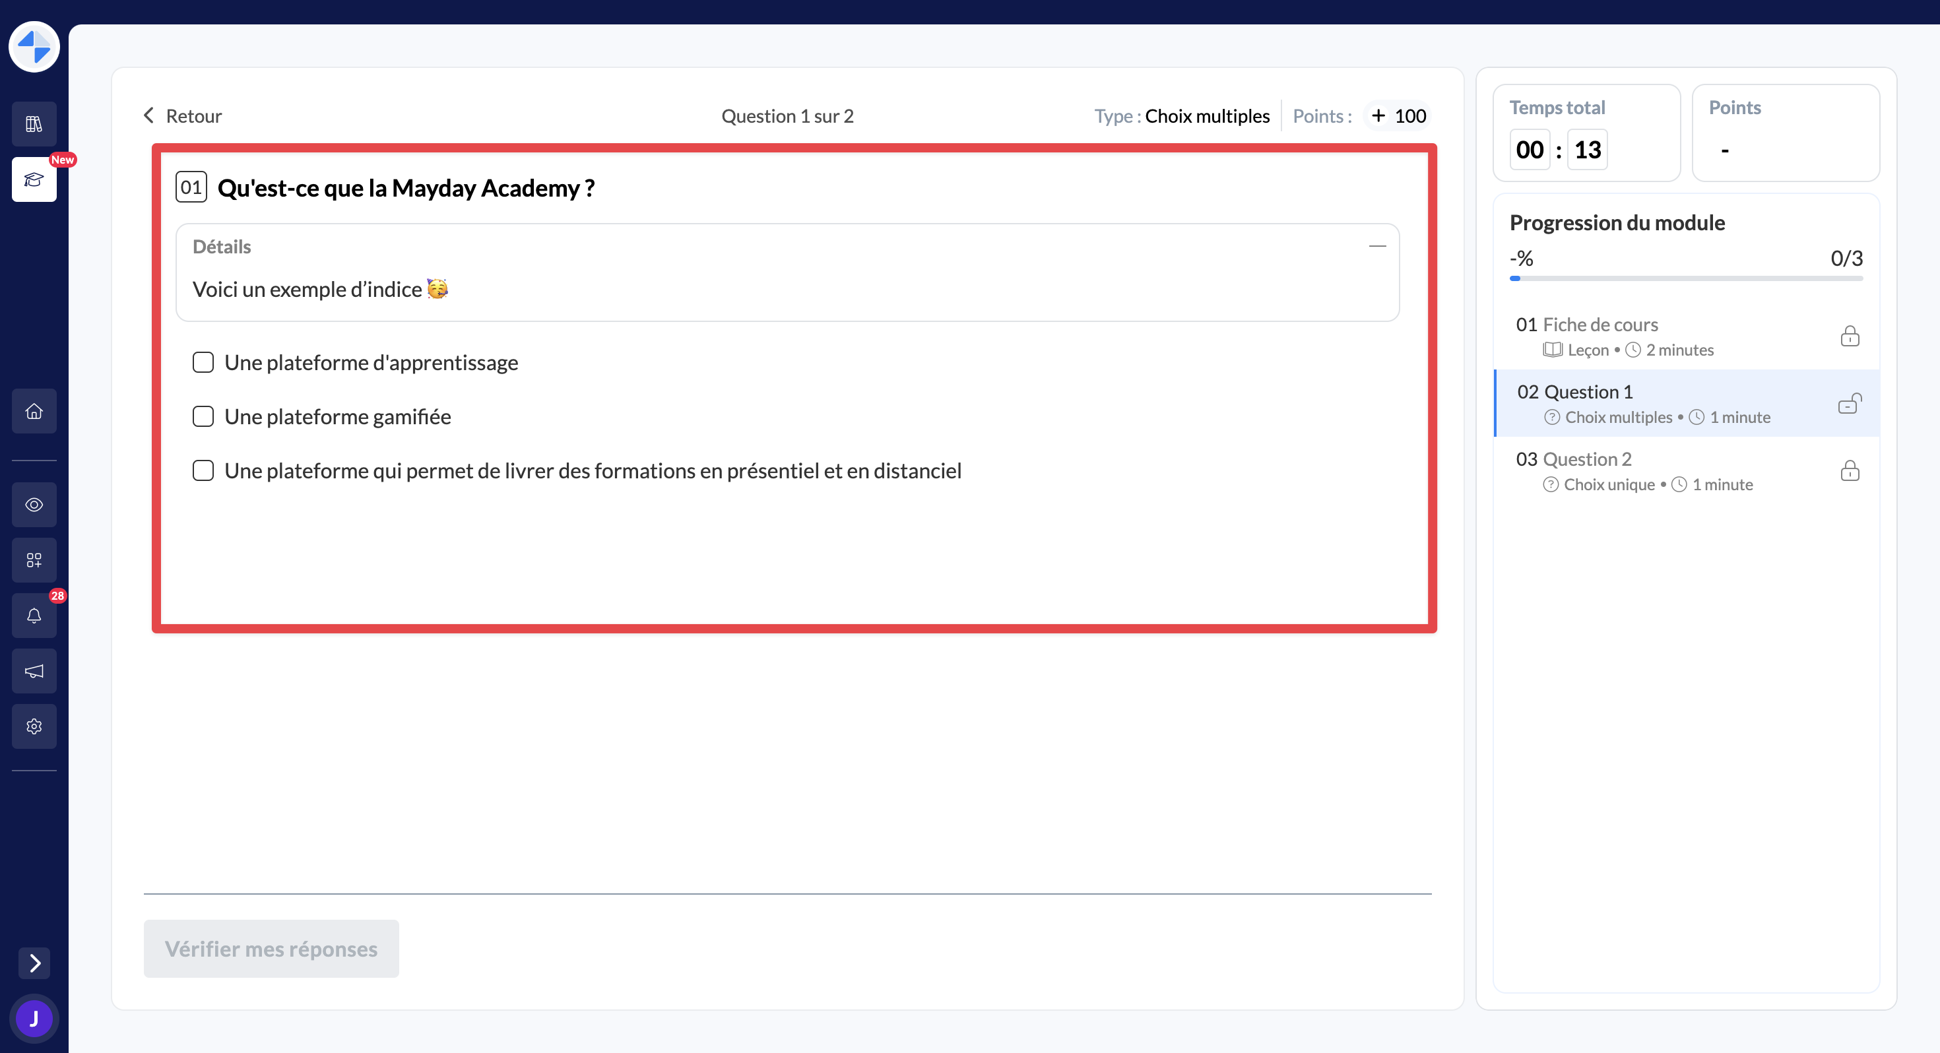Open the notifications bell icon
This screenshot has height=1053, width=1940.
(34, 616)
